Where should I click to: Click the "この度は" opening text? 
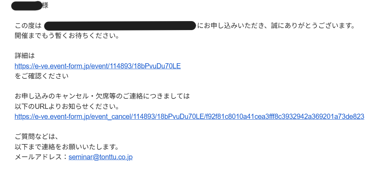click(28, 26)
